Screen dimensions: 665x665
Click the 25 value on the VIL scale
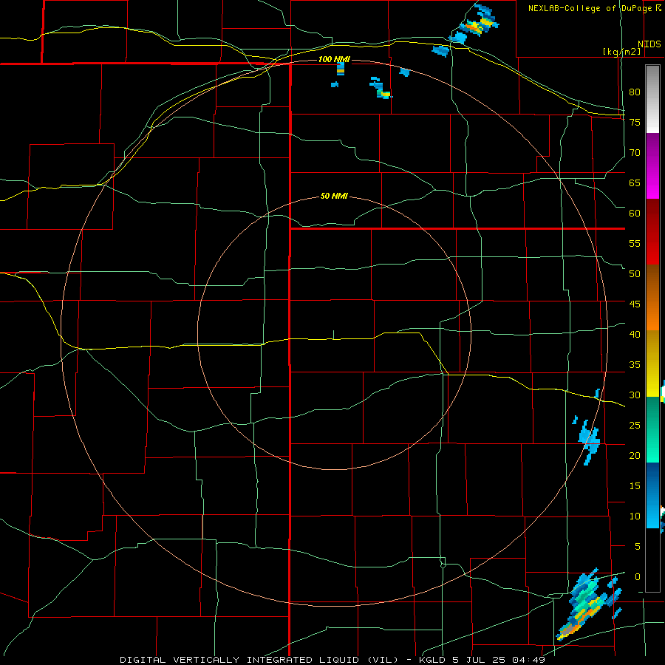click(635, 426)
